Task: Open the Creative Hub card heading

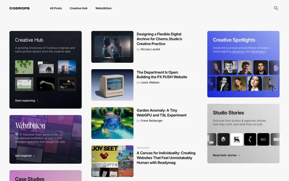Action: point(29,40)
